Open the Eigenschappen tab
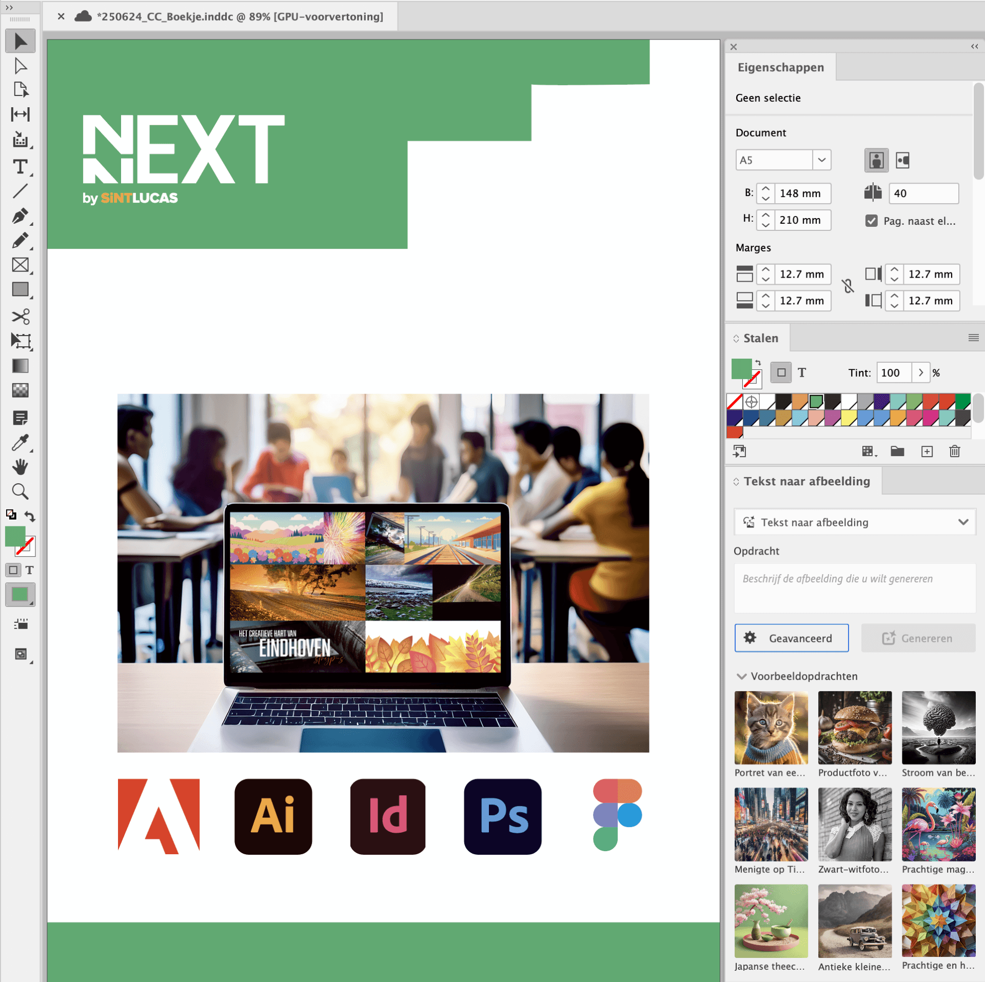The width and height of the screenshot is (985, 982). [x=780, y=67]
